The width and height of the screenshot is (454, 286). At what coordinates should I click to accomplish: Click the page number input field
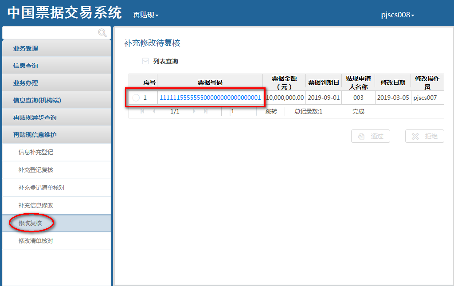[243, 111]
